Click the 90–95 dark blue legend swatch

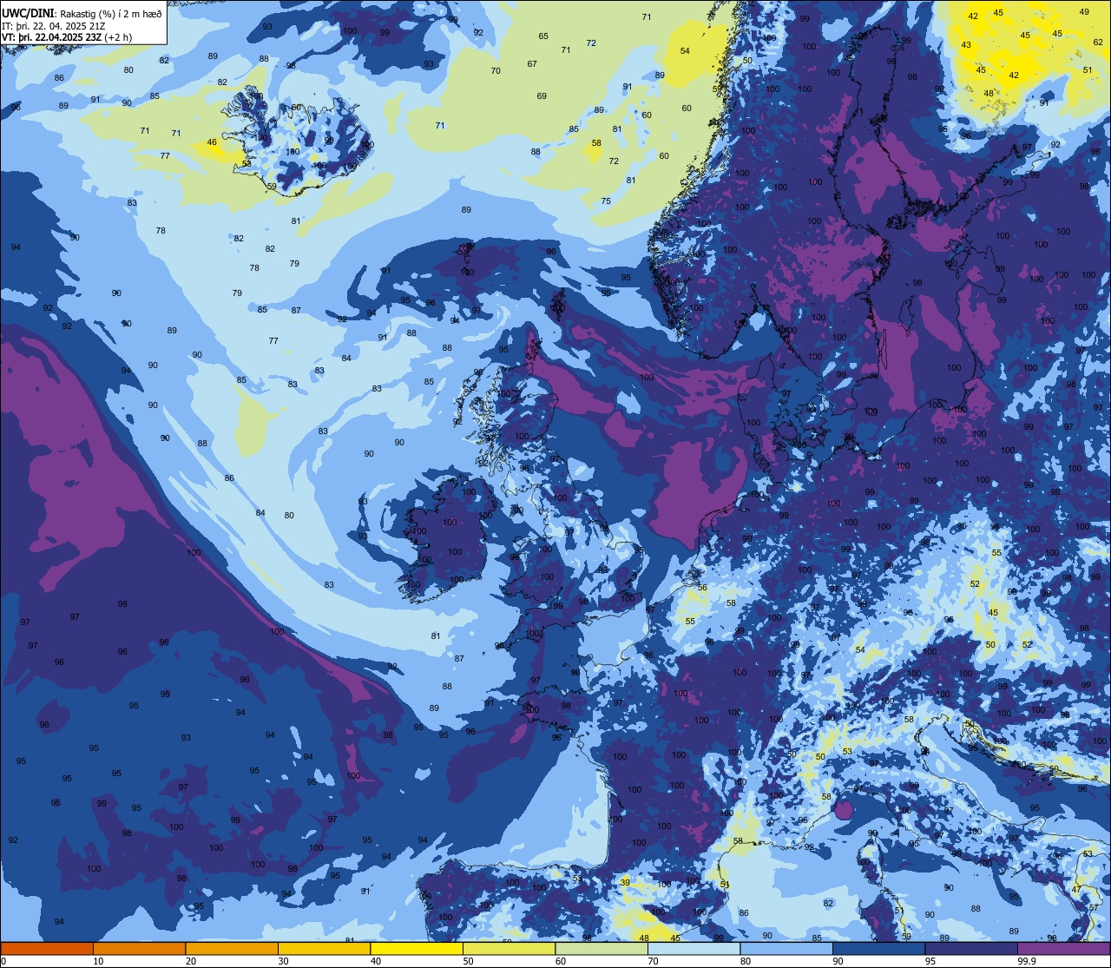[878, 948]
